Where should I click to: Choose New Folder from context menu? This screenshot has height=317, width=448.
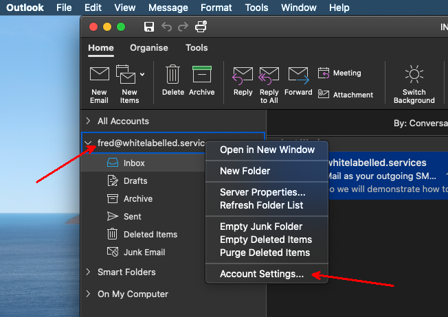(267, 171)
